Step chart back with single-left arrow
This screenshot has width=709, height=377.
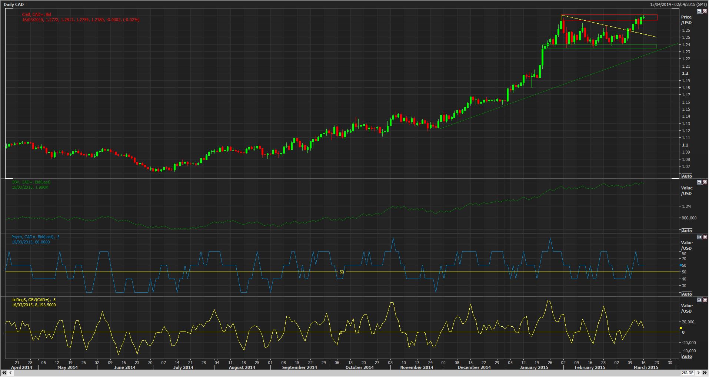pyautogui.click(x=10, y=373)
